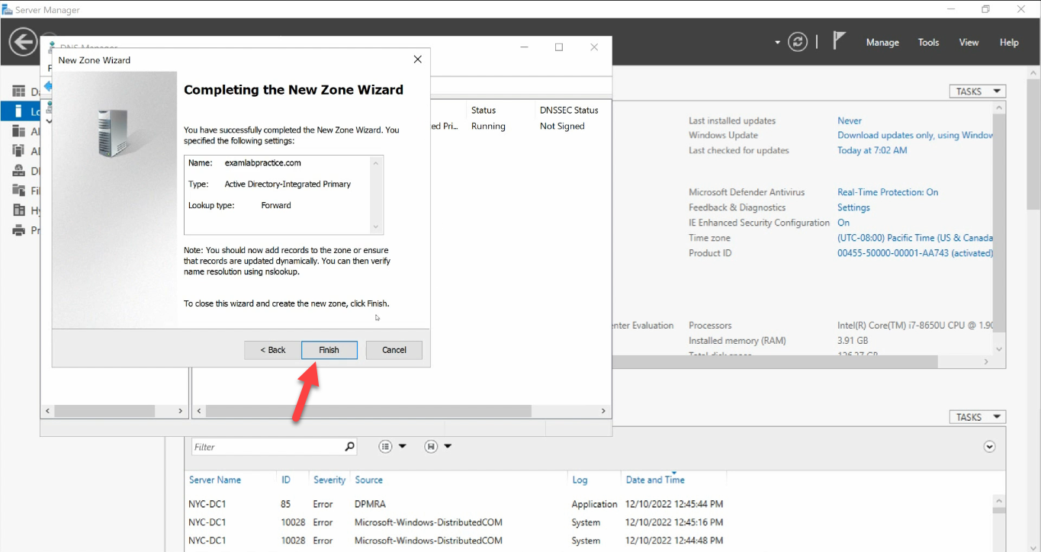Image resolution: width=1041 pixels, height=552 pixels.
Task: Select the DPMRA event row
Action: click(456, 504)
